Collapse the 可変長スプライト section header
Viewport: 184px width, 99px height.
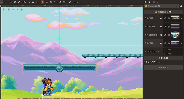coord(163,12)
